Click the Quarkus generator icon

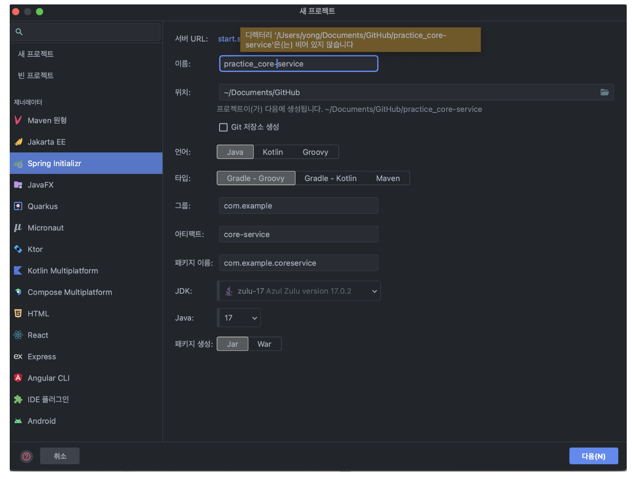(x=18, y=206)
